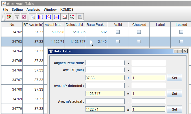Screen dimensions: 191x114
Task: Click the Checked column header
Action: (139, 25)
